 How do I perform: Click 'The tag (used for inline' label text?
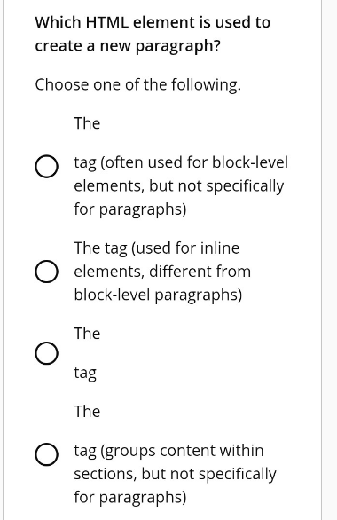156,248
